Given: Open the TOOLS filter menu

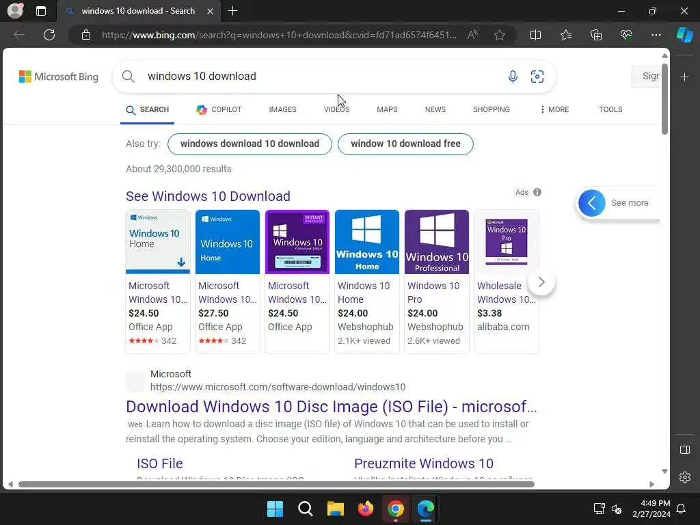Looking at the screenshot, I should [610, 109].
